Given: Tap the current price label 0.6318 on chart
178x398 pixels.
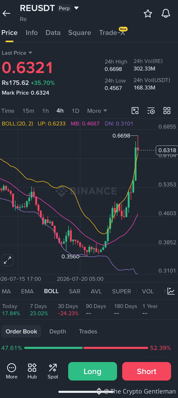Looking at the screenshot, I should [x=167, y=150].
